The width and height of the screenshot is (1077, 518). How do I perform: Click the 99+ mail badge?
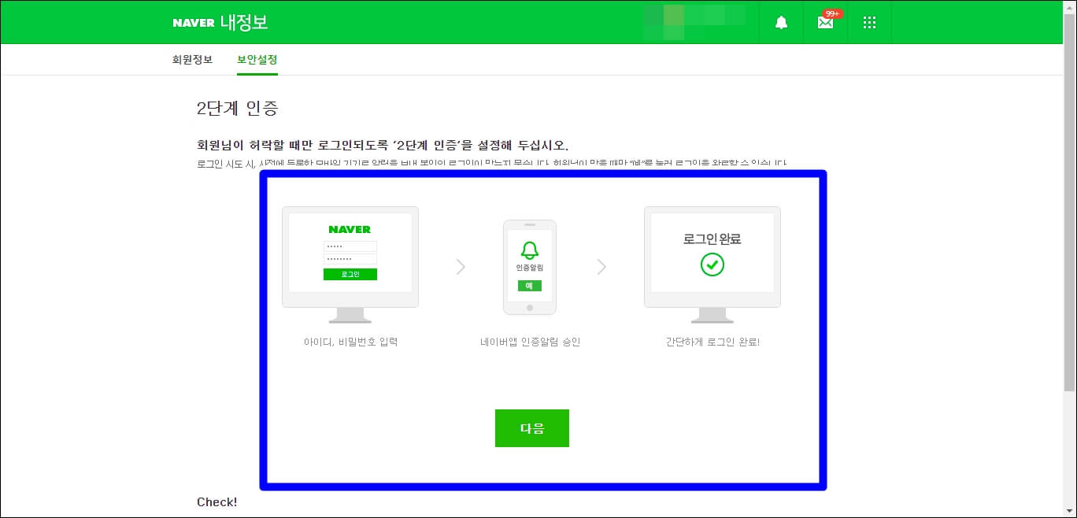[833, 14]
